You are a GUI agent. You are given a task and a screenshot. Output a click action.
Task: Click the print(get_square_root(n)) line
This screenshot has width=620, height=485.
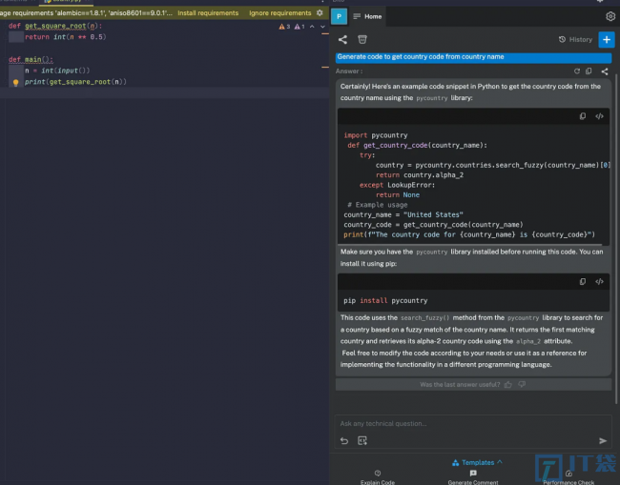[x=75, y=82]
